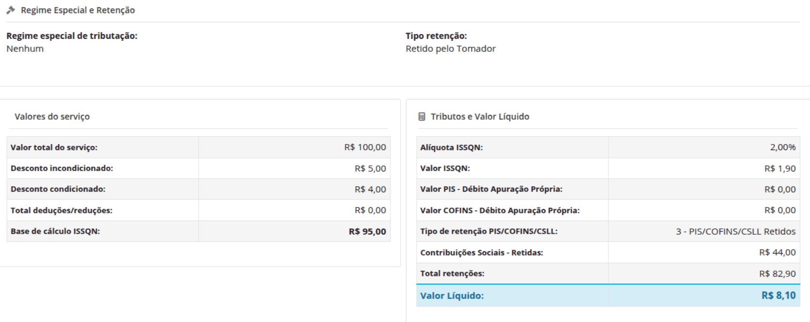This screenshot has width=810, height=322.
Task: Select the Regime Especial e Retenção heading
Action: point(78,10)
